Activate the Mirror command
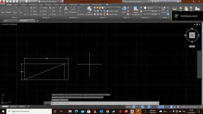Viewport: 203px width, 114px height. (x=43, y=11)
